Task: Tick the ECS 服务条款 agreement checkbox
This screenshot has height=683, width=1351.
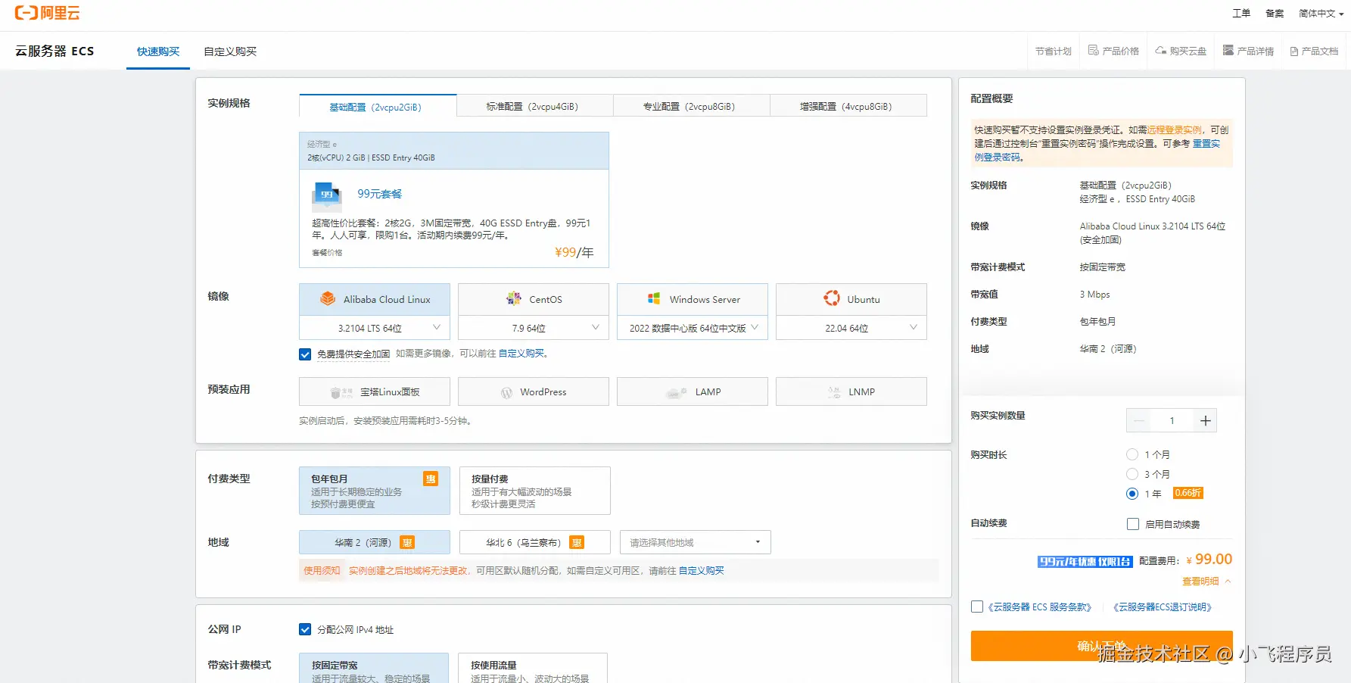Action: click(977, 607)
